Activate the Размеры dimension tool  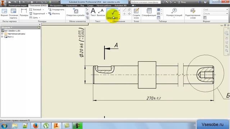[x=24, y=13]
